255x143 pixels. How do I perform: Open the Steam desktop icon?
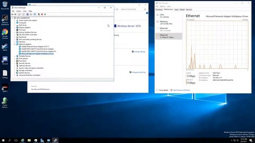[x=5, y=47]
